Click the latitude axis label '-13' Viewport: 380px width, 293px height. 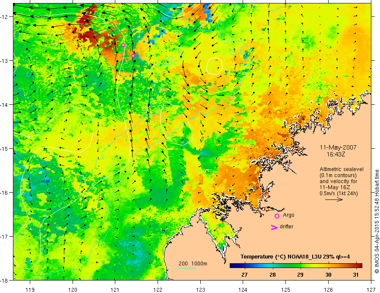[x=5, y=60]
